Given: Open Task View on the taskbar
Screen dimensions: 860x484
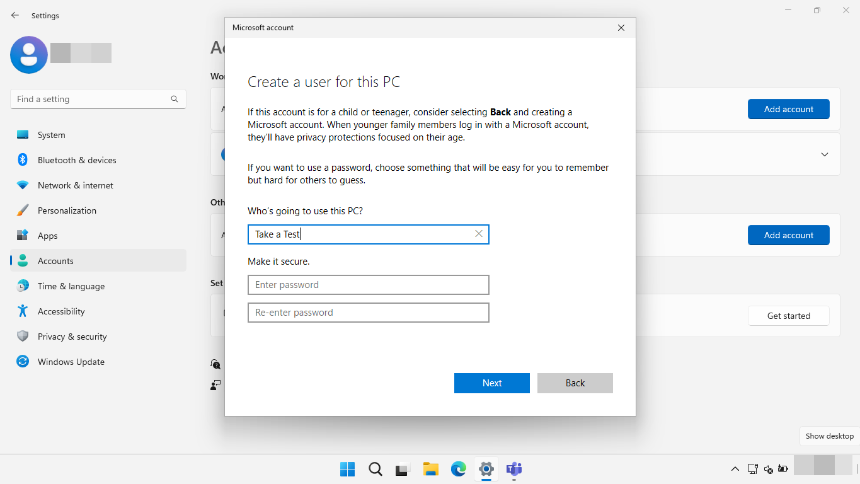Looking at the screenshot, I should click(403, 469).
